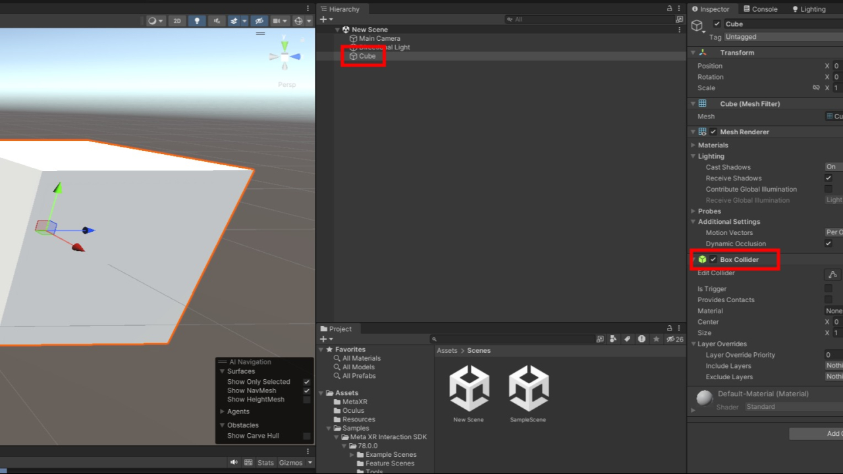Click the lock icon on Hierarchy panel

pyautogui.click(x=670, y=9)
